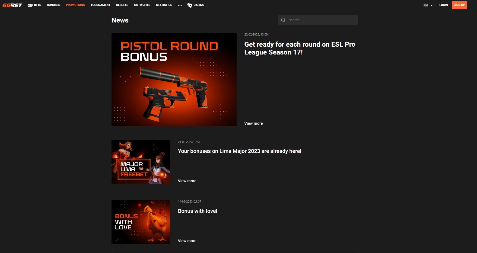Click the date '22-02-2023, 13:00'
The height and width of the screenshot is (253, 477).
pyautogui.click(x=256, y=34)
